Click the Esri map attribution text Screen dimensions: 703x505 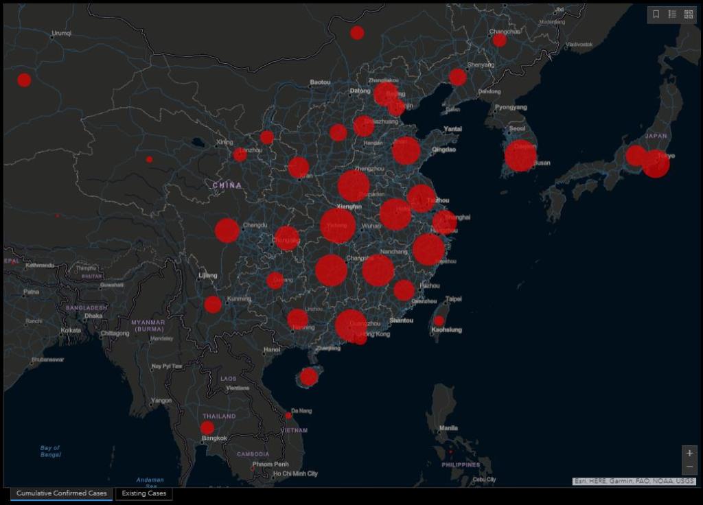coord(634,482)
